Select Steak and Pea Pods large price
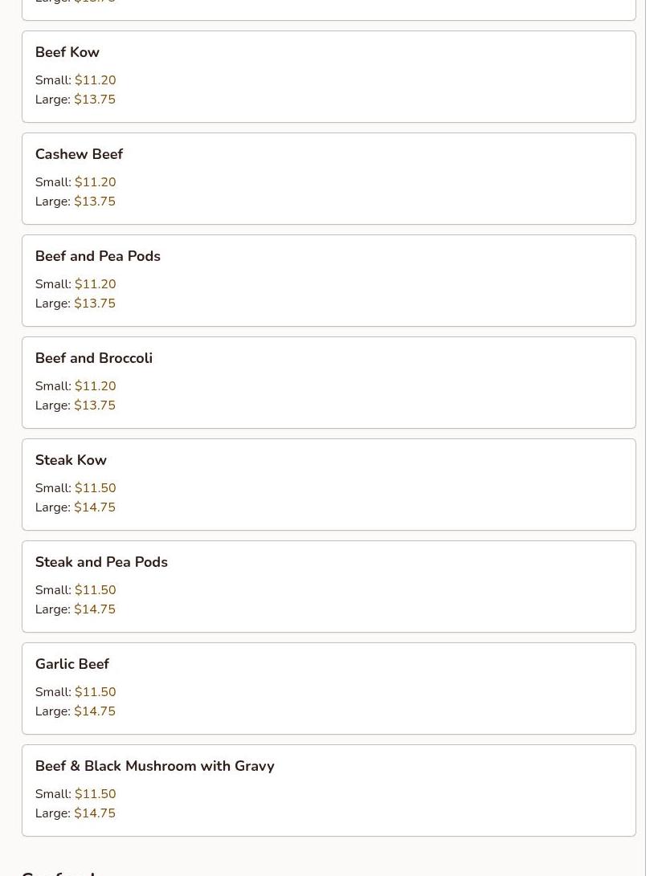 pos(95,609)
